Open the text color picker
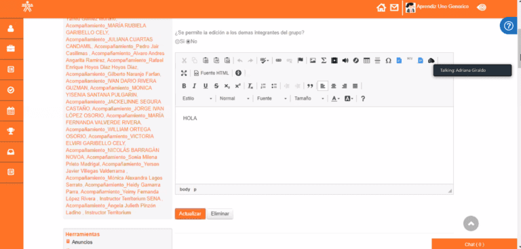 click(x=336, y=99)
